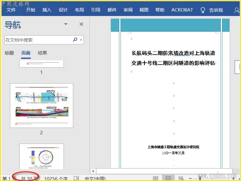The height and width of the screenshot is (181, 241).
Task: Click the 10256 个字 word count
Action: click(x=56, y=179)
